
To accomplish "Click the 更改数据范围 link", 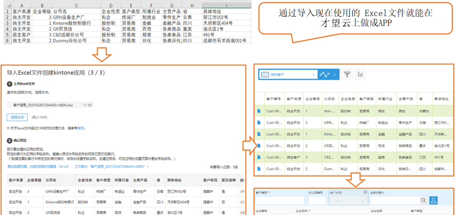I will (18, 167).
